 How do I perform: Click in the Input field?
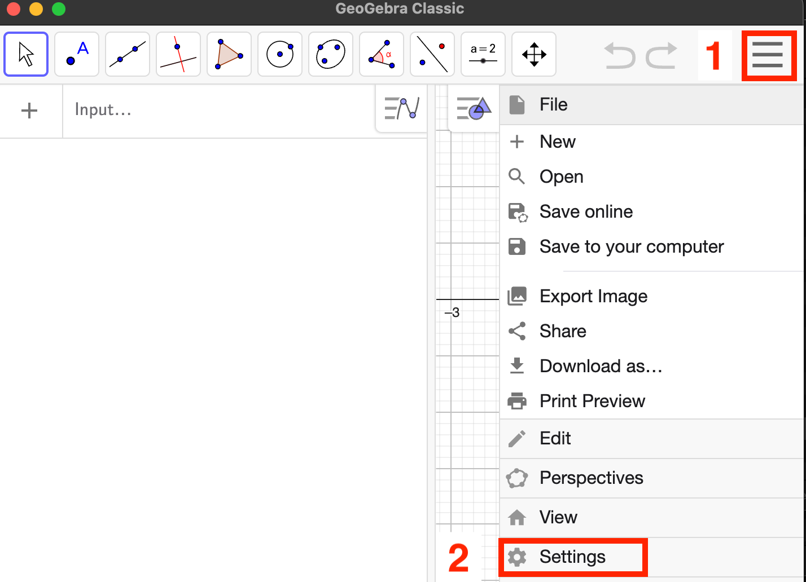point(219,110)
